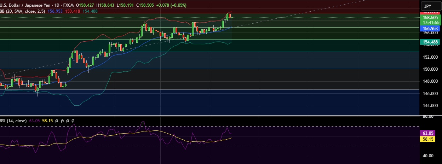Click the BB (20, SMA, close, 2.5) indicator legend
Image resolution: width=442 pixels, height=164 pixels.
click(22, 11)
